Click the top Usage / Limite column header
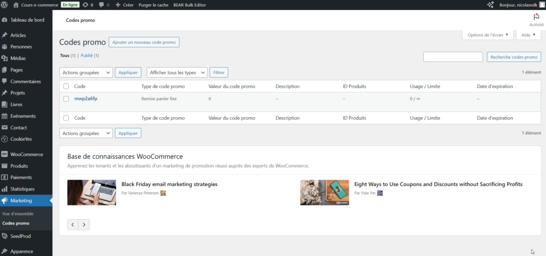This screenshot has width=546, height=256. 425,86
